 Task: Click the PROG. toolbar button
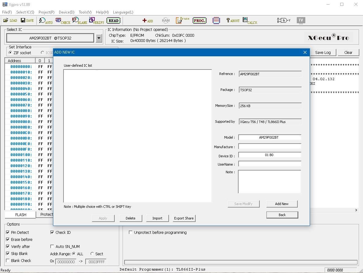(x=199, y=21)
